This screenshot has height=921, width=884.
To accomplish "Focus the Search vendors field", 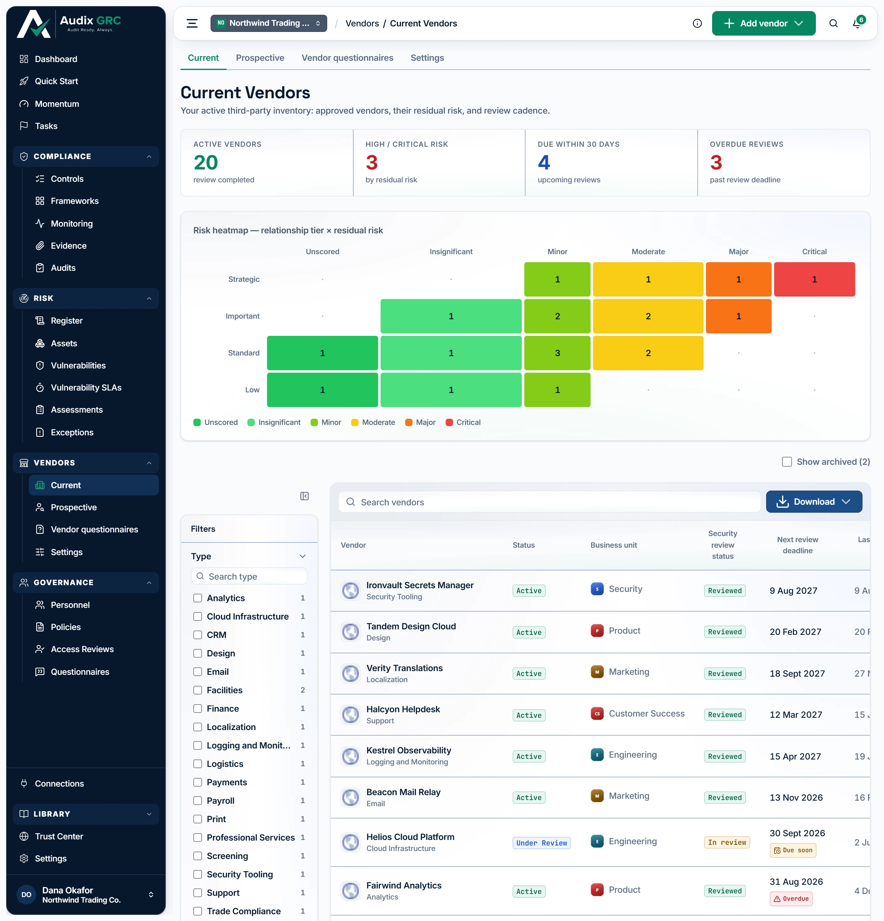I will (549, 502).
